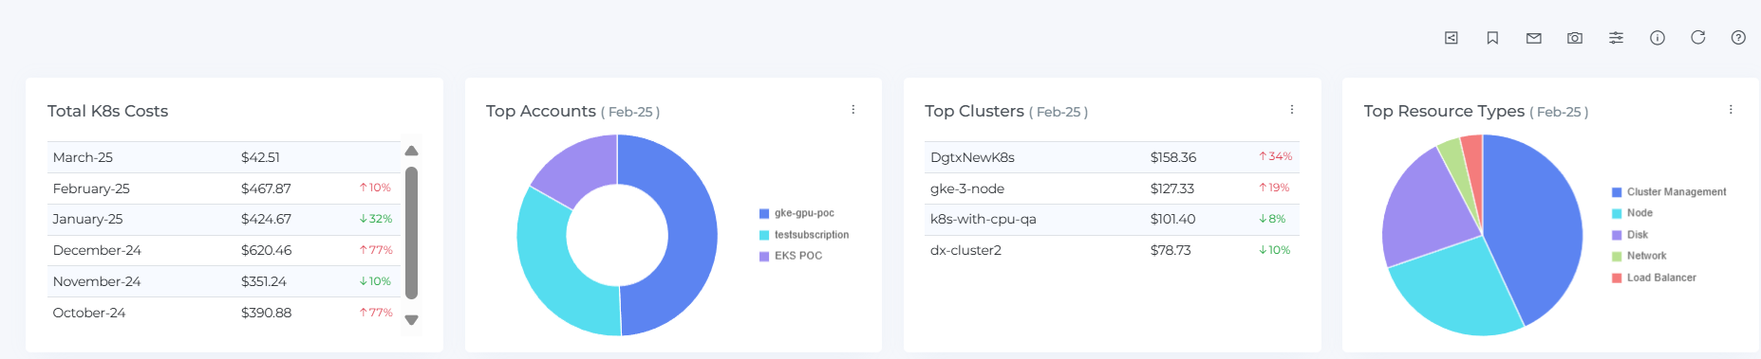The image size is (1761, 359).
Task: Click the scroll up arrow in K8s Costs
Action: tap(411, 151)
